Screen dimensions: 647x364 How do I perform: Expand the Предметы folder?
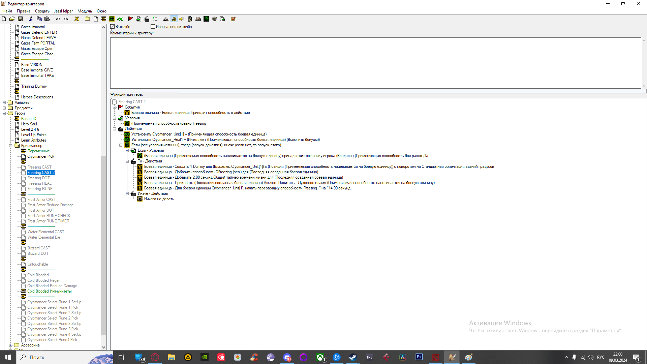(x=4, y=108)
